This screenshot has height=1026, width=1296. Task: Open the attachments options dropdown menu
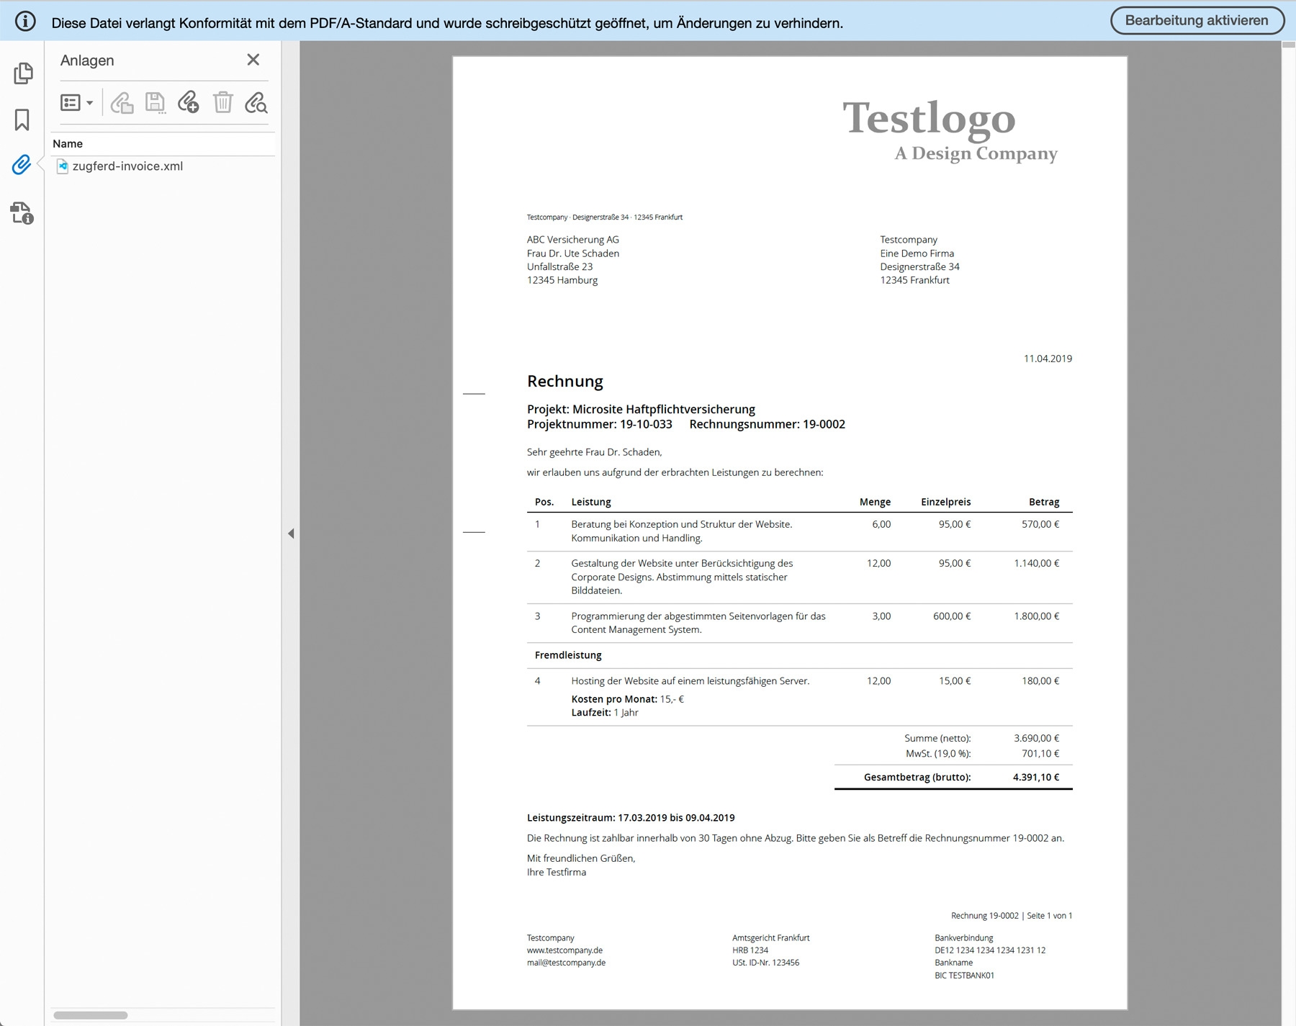[77, 103]
